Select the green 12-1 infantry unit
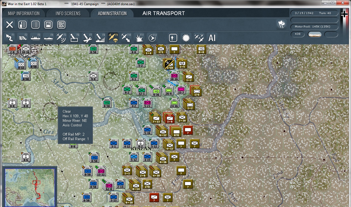Image resolution: width=351 pixels, height=207 pixels. 141,91
